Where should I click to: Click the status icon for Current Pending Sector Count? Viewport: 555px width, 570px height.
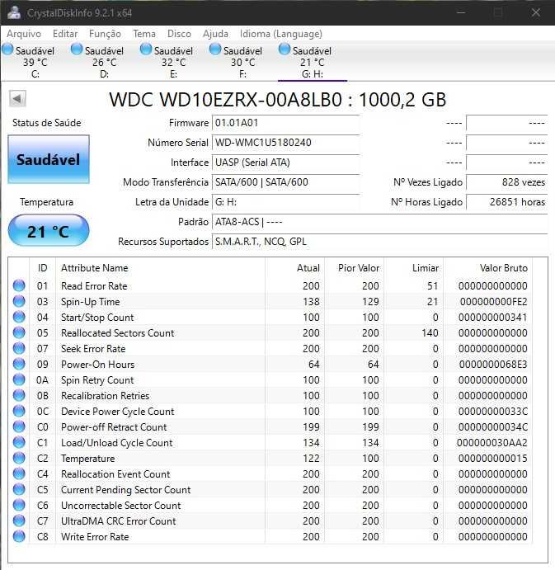coord(19,489)
